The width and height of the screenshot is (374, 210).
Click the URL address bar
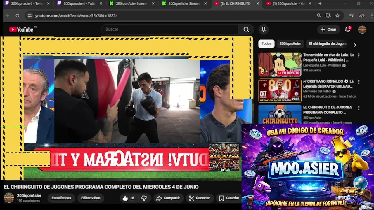(x=172, y=16)
